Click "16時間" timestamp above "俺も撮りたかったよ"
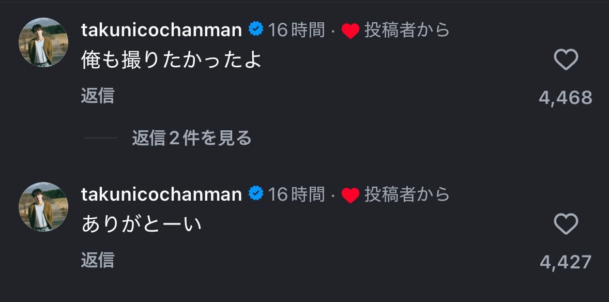 297,31
